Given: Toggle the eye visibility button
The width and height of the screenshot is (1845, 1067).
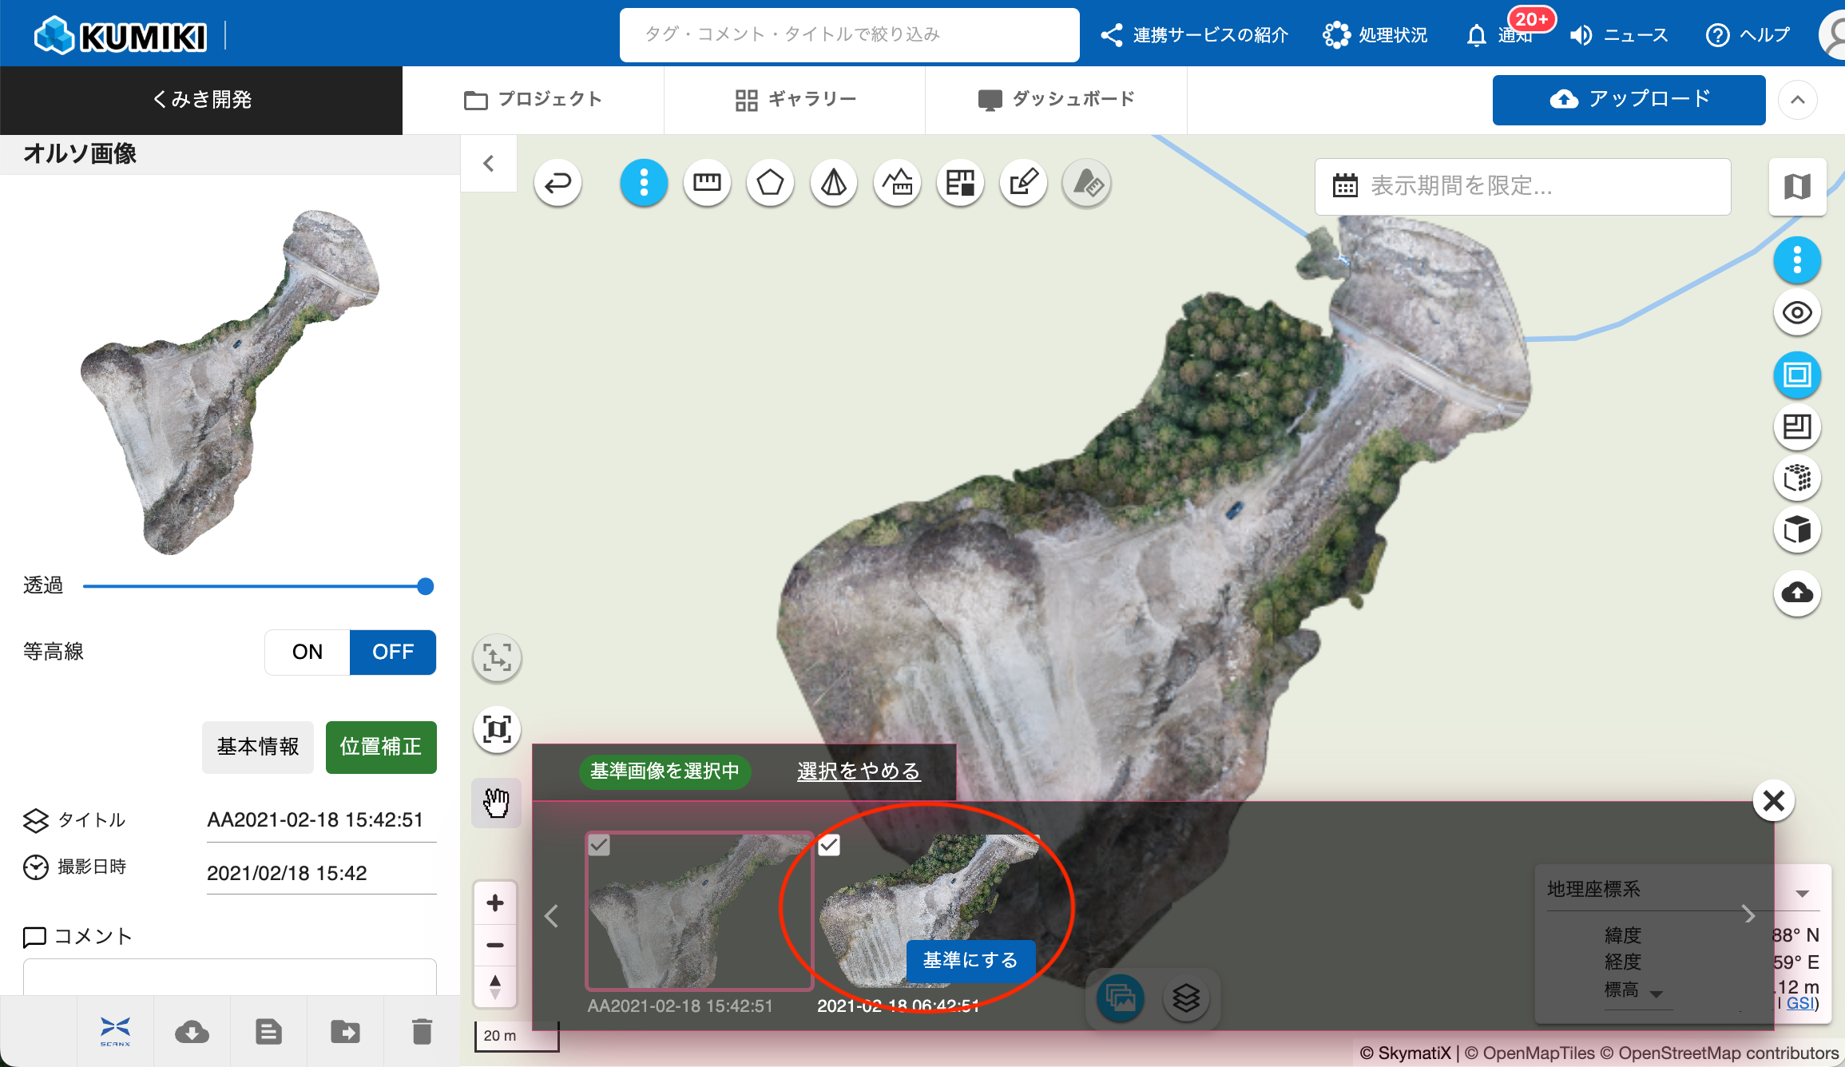Looking at the screenshot, I should tap(1797, 312).
